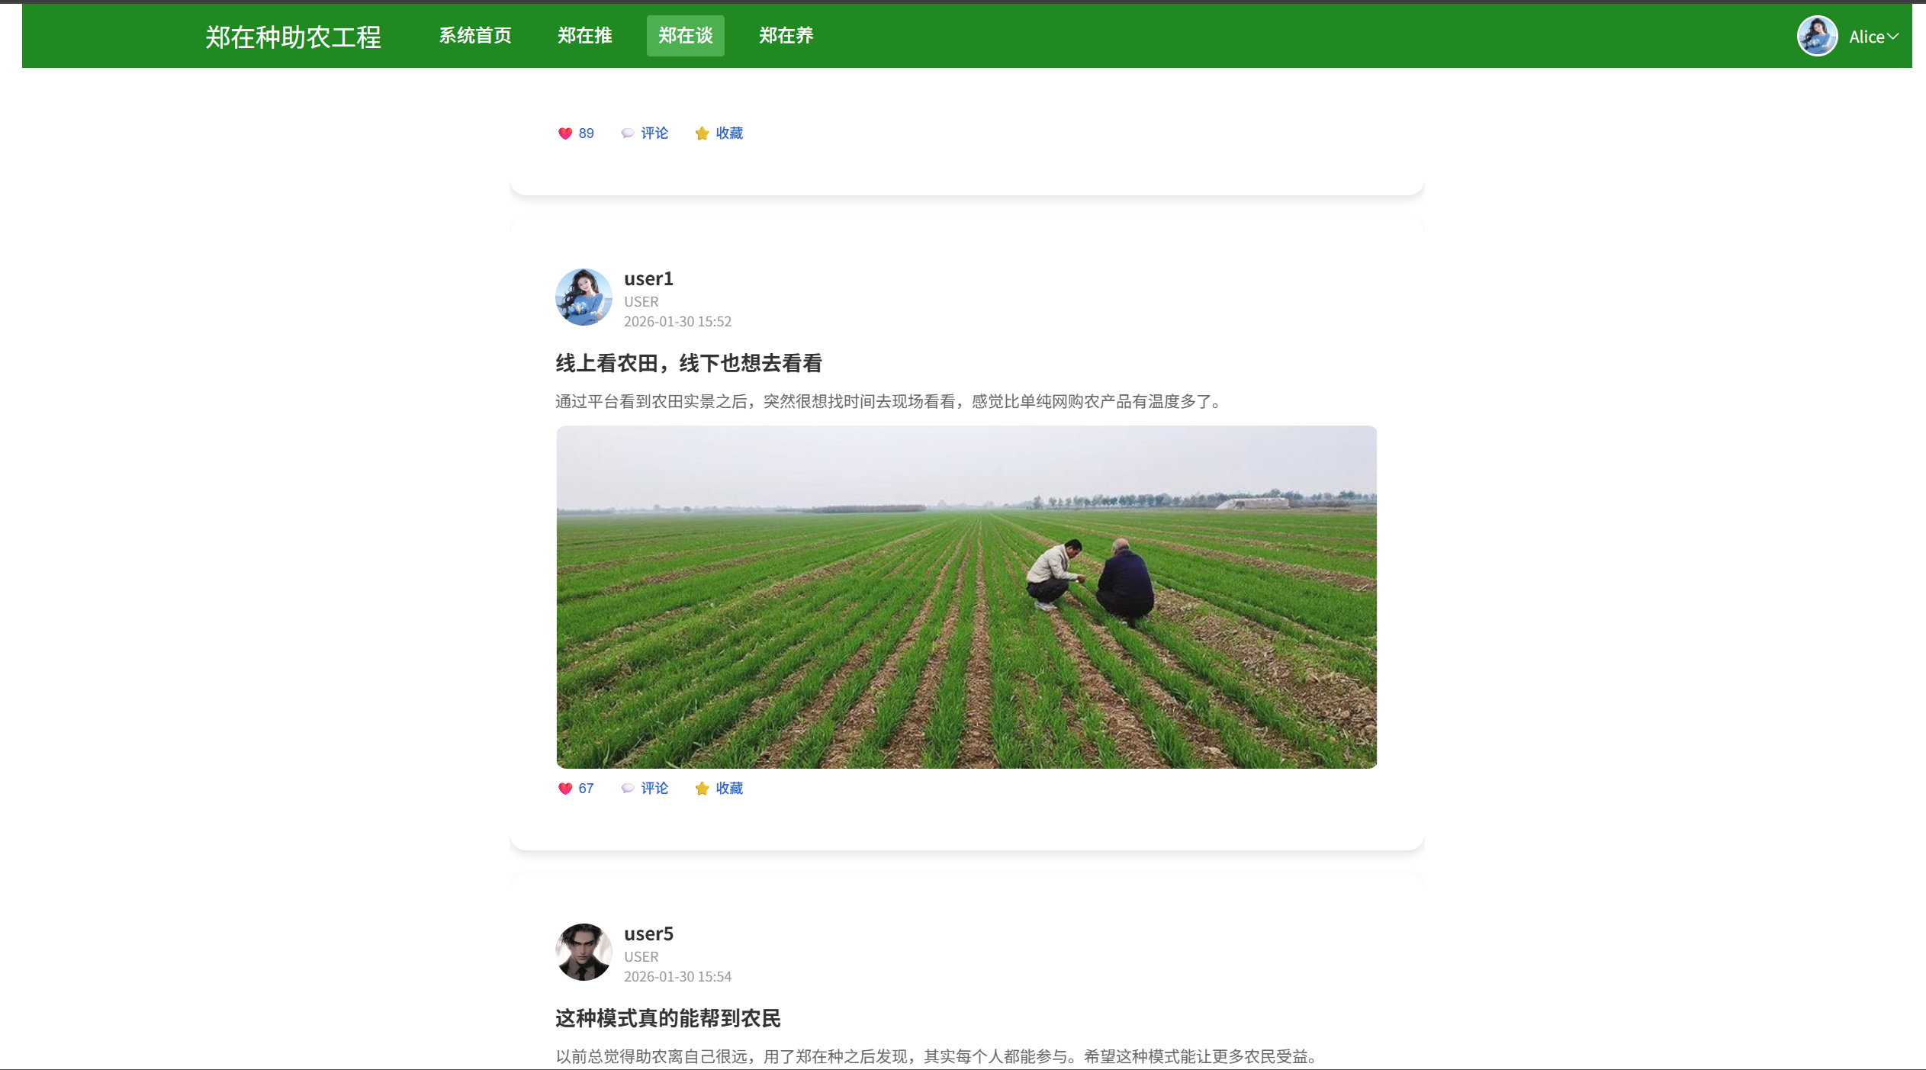Image resolution: width=1926 pixels, height=1070 pixels.
Task: Open post title 线上看农田，线下也想去看看
Action: pos(688,364)
